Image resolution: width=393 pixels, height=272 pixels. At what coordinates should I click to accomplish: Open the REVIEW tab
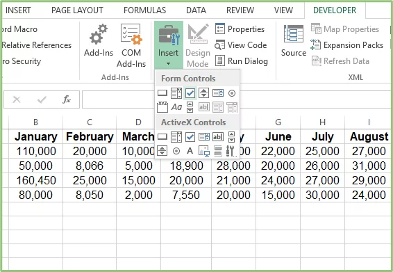[x=240, y=10]
